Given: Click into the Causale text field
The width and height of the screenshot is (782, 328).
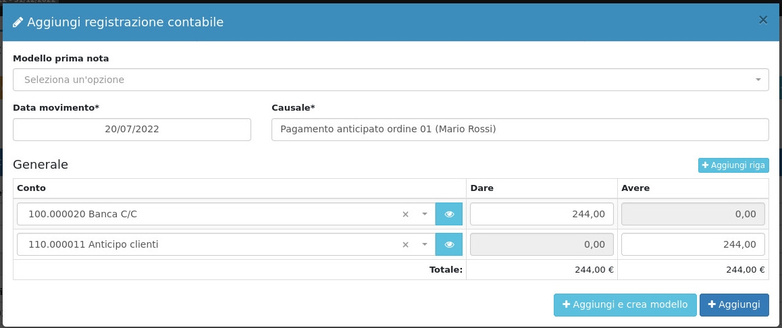Looking at the screenshot, I should pyautogui.click(x=519, y=130).
